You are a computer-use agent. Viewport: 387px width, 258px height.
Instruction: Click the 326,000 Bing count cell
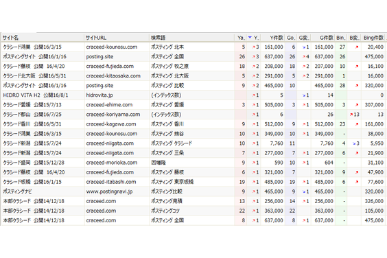[x=374, y=201]
